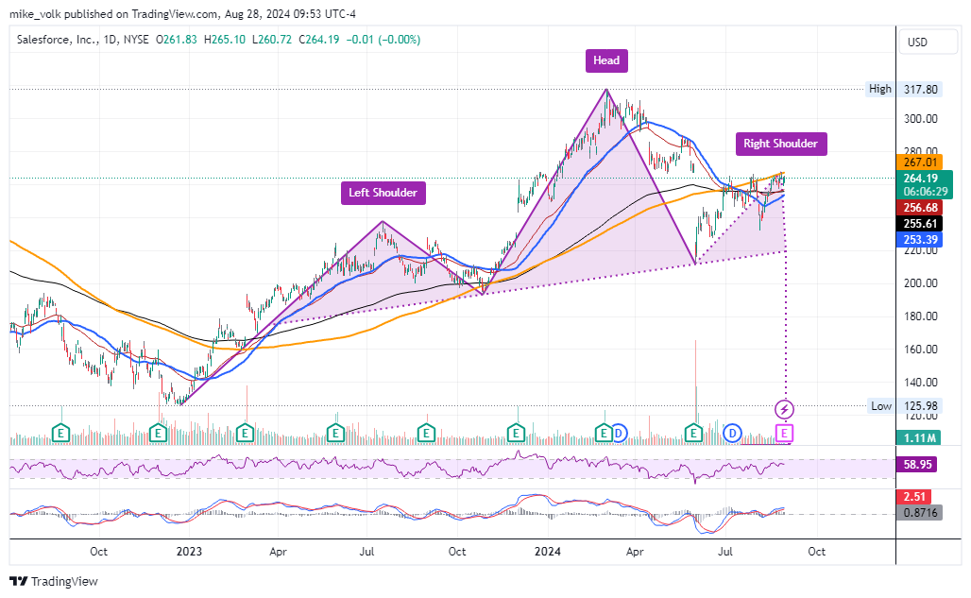The image size is (971, 598).
Task: Click the dividend D marker near Jul 2024
Action: tap(733, 434)
